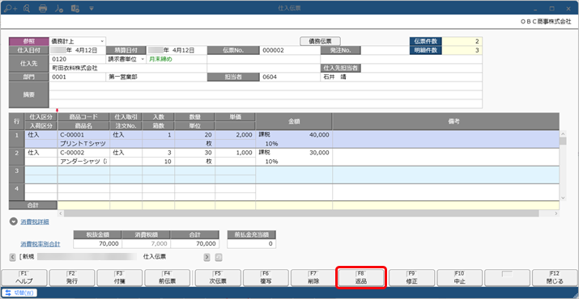
Task: Click the amount 40,000 in row 1
Action: pos(319,135)
